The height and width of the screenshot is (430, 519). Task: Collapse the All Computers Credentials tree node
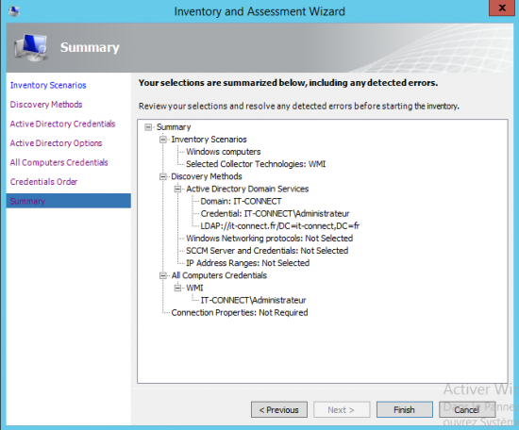[x=163, y=275]
